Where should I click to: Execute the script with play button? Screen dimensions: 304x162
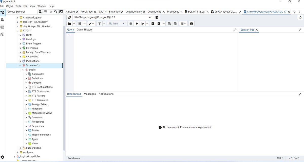tap(137, 24)
